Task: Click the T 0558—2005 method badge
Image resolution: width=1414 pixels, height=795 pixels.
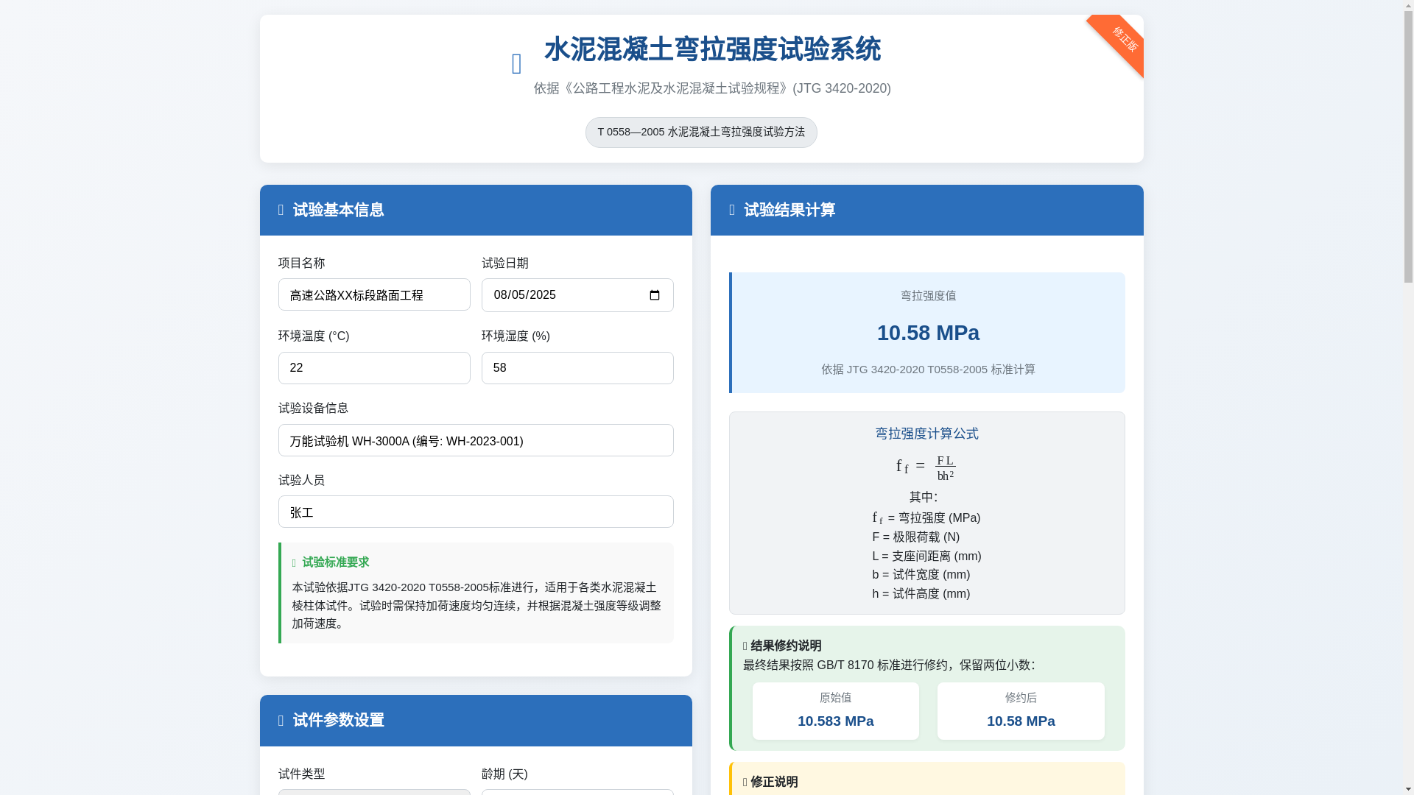Action: 701,132
